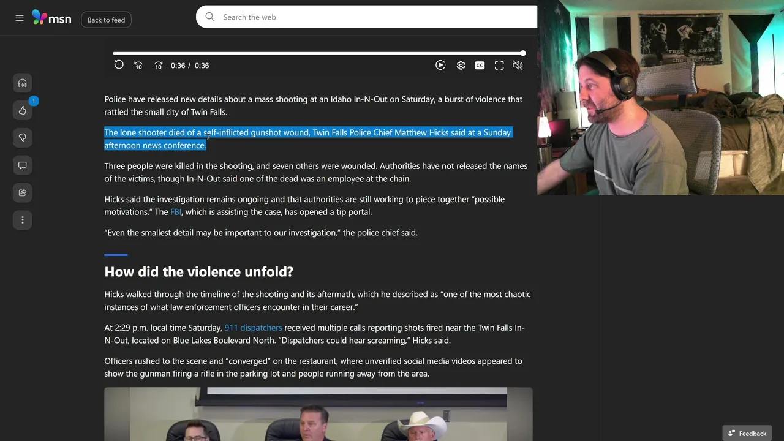Click the highlighted 'The lone shooter died' paragraph
784x441 pixels.
pyautogui.click(x=307, y=139)
